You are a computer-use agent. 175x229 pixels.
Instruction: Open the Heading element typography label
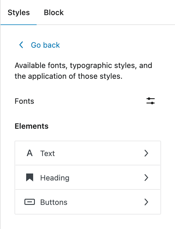tap(55, 178)
